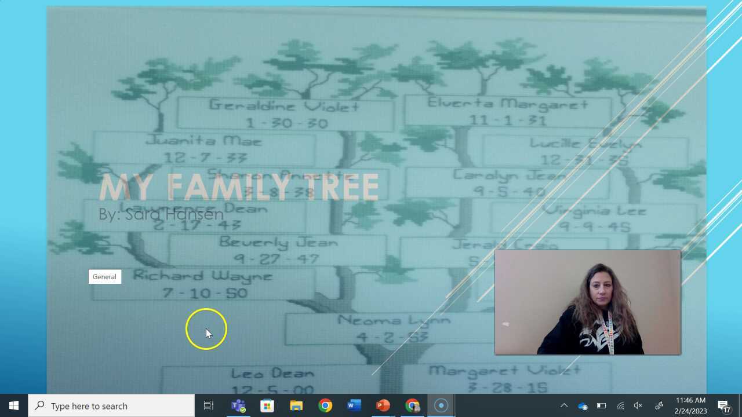Open File Explorer on the taskbar
742x417 pixels.
296,405
